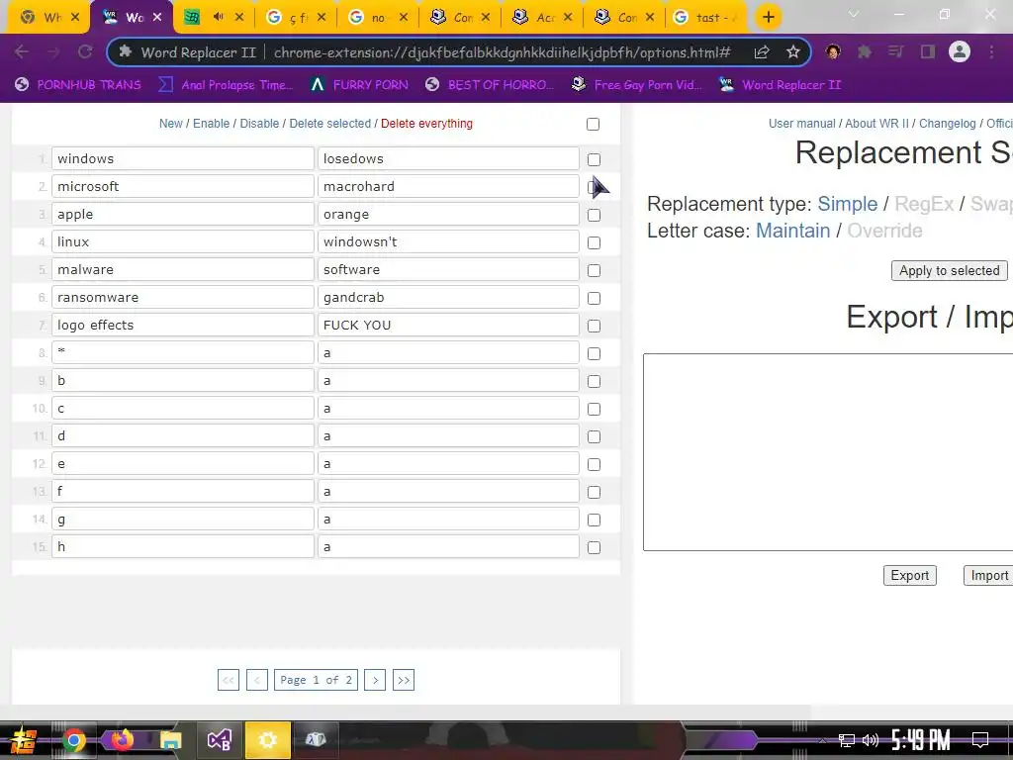Click Delete selected

(330, 124)
